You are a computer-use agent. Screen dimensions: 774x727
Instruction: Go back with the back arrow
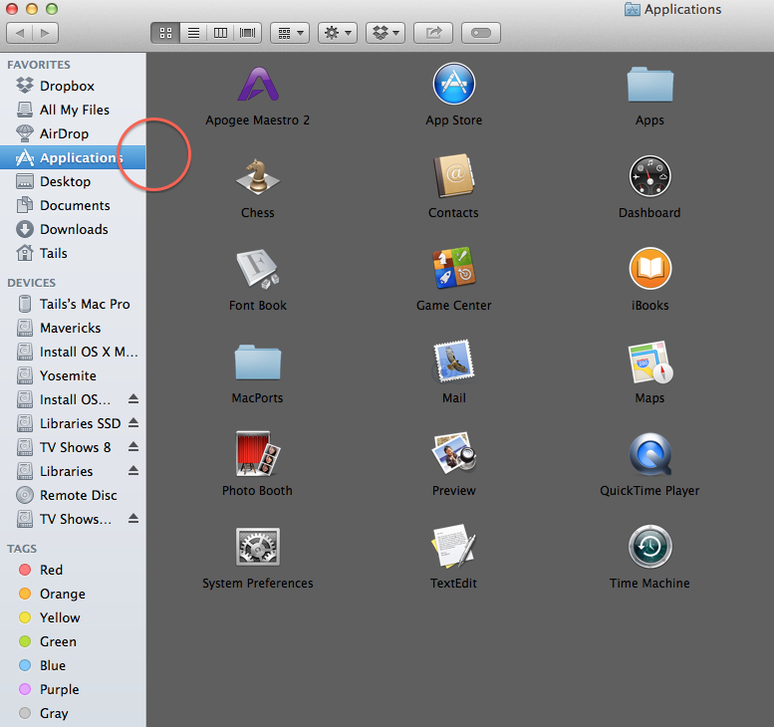(x=20, y=33)
